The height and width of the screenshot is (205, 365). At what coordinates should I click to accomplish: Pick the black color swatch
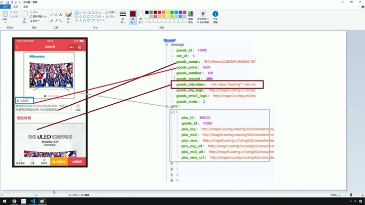[147, 12]
